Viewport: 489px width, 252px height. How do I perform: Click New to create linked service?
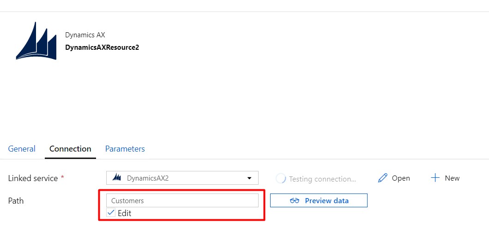tap(452, 178)
